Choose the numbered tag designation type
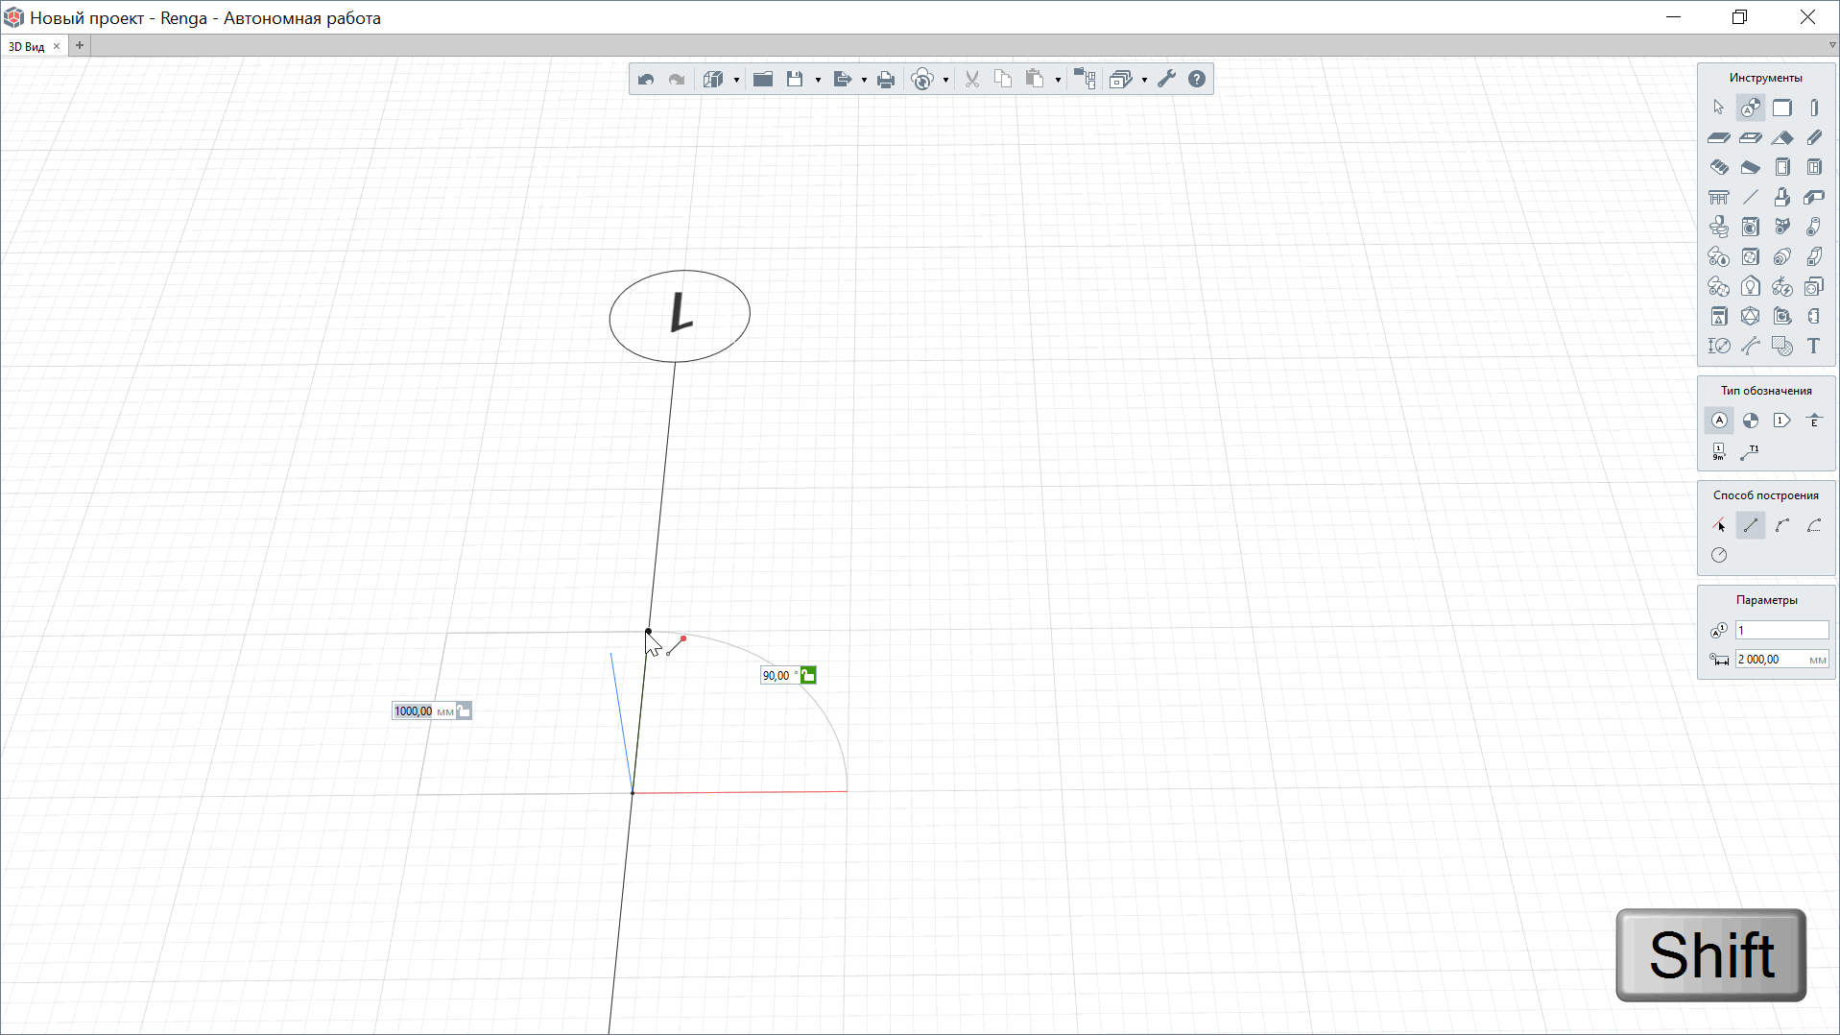This screenshot has height=1035, width=1840. [1782, 421]
